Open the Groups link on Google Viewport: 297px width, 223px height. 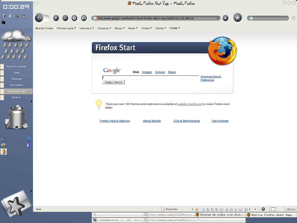[160, 72]
